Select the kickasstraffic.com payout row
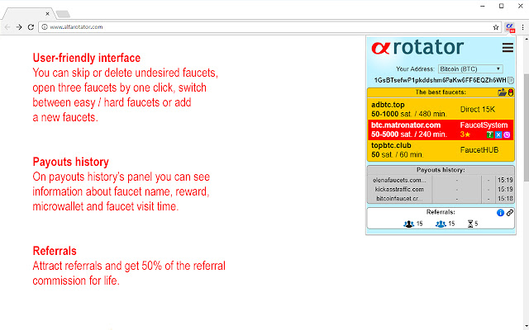This screenshot has width=529, height=330. click(x=441, y=189)
